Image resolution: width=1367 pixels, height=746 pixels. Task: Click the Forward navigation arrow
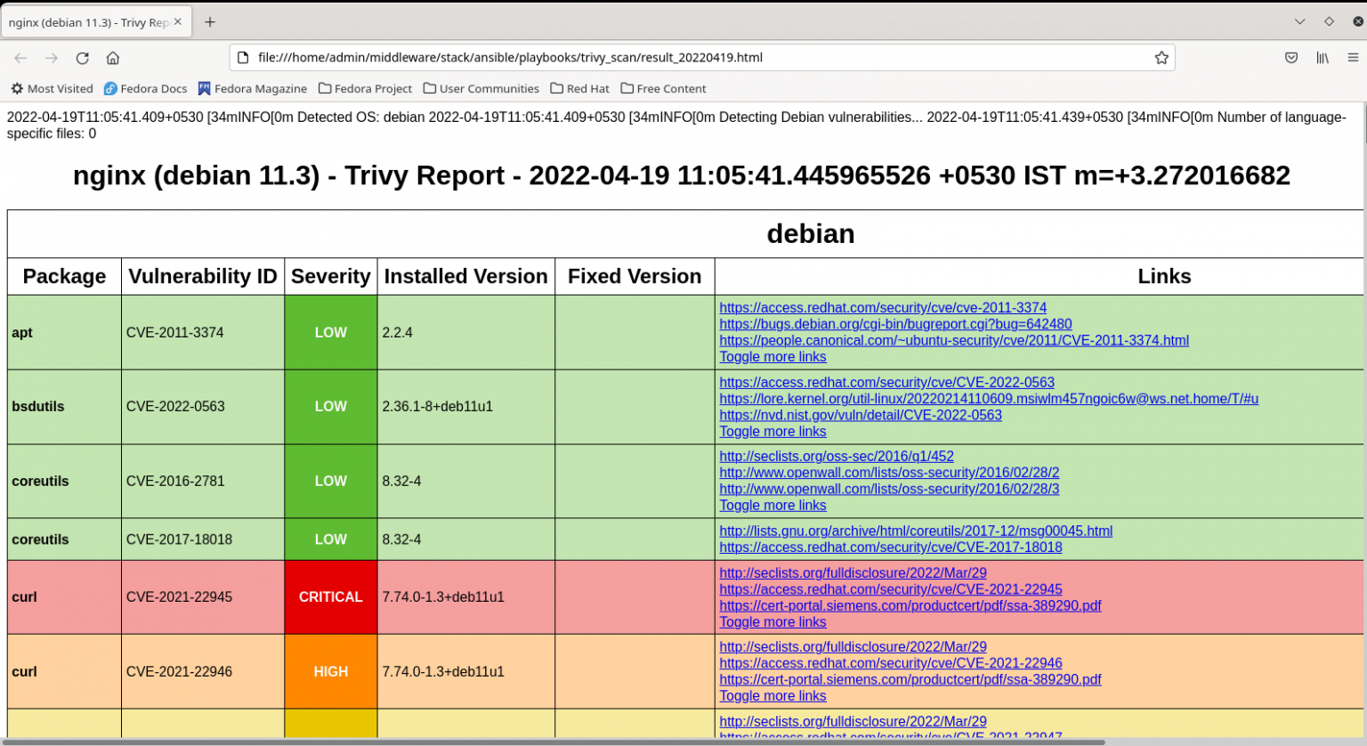pyautogui.click(x=51, y=57)
